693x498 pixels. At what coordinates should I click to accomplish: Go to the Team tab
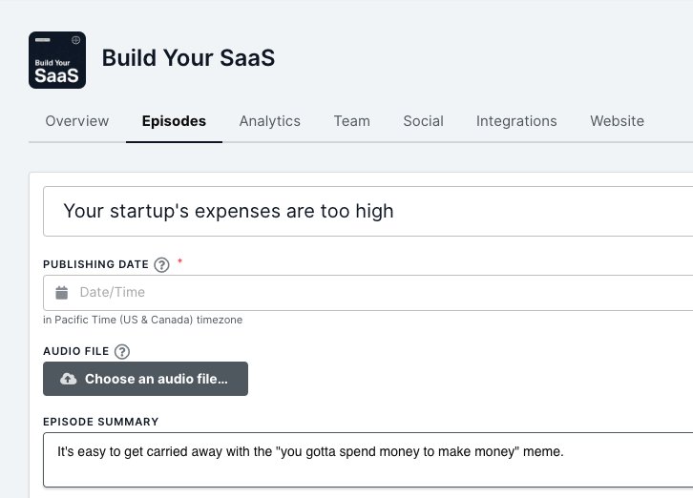coord(351,121)
